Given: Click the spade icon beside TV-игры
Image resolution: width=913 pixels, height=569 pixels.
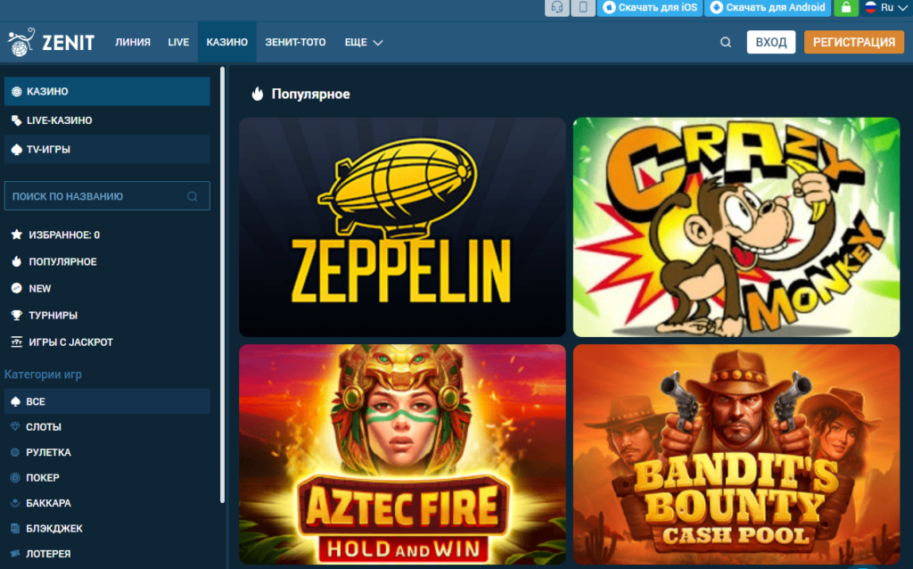Looking at the screenshot, I should click(x=16, y=150).
